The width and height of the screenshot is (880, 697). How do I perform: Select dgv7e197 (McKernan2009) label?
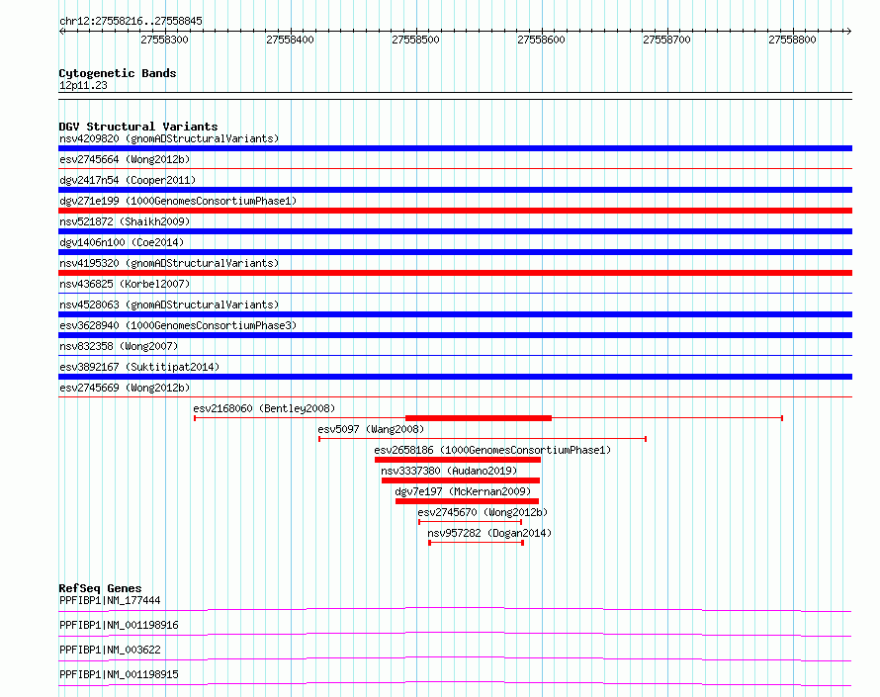point(463,491)
